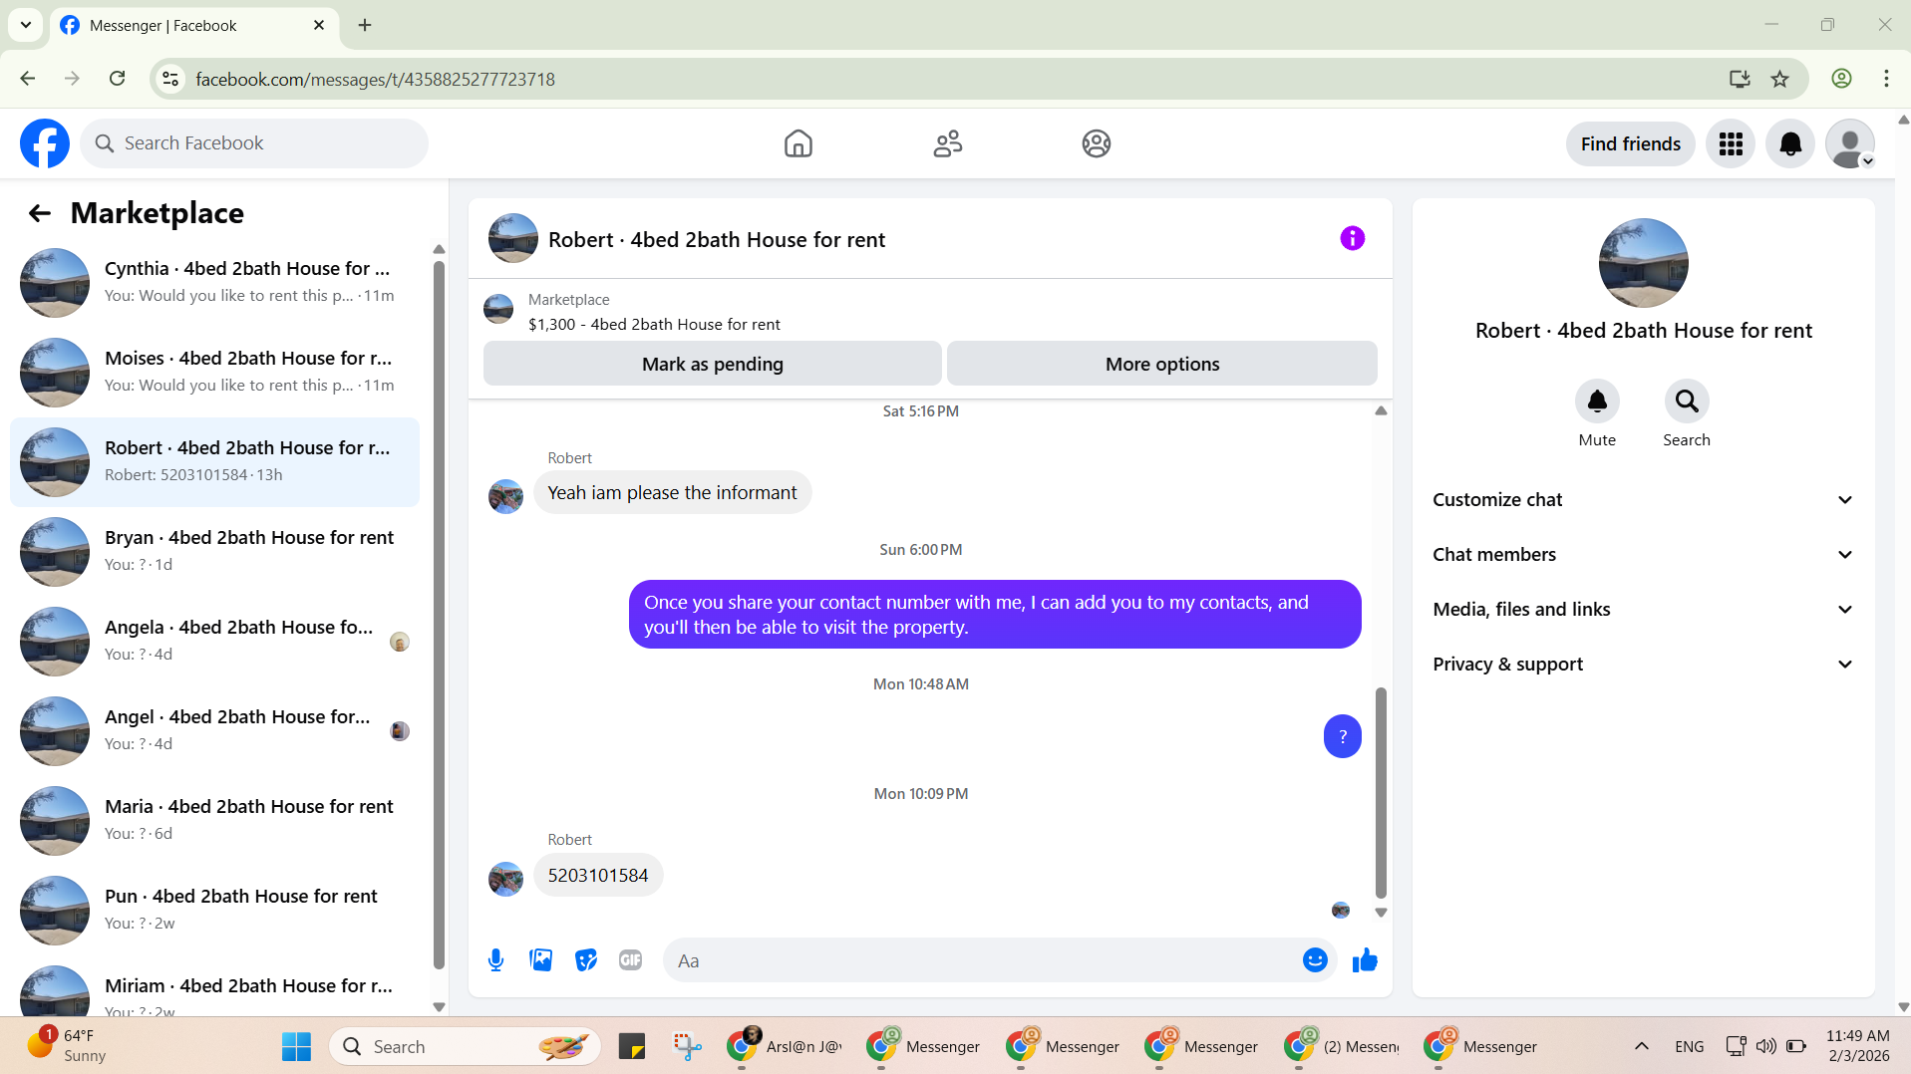The width and height of the screenshot is (1911, 1074).
Task: Launch the Snipping Tool from taskbar
Action: point(687,1046)
